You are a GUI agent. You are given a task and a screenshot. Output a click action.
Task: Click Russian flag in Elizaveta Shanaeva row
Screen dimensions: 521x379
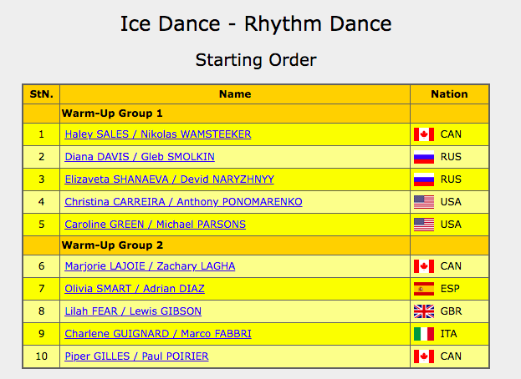pos(424,179)
